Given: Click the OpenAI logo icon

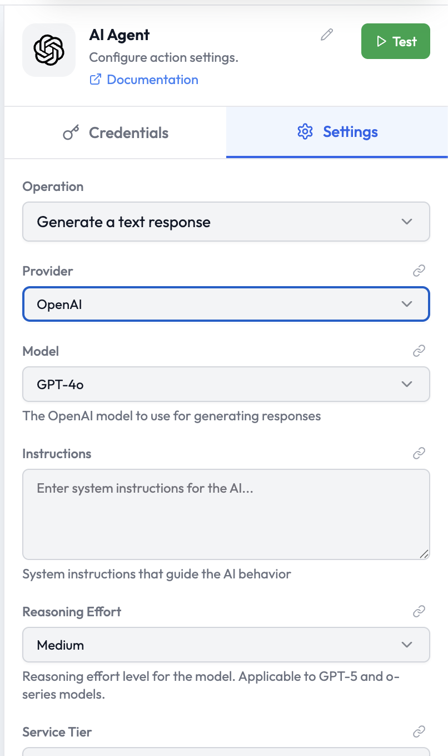Looking at the screenshot, I should pos(49,50).
